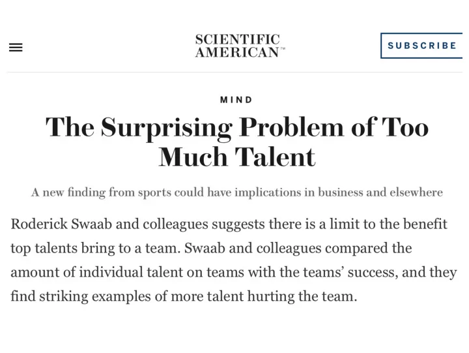
Task: Click the word "limit" in the first paragraph line
Action: coord(345,224)
